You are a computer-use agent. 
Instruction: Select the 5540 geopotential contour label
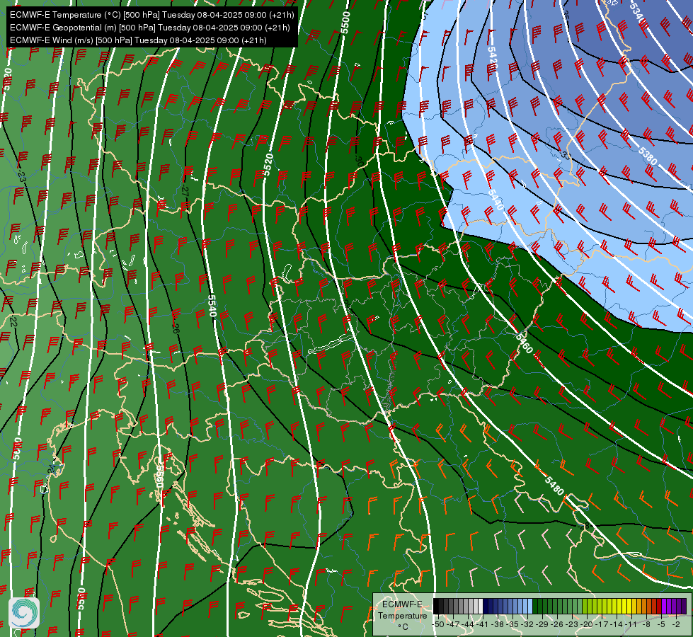coord(212,306)
